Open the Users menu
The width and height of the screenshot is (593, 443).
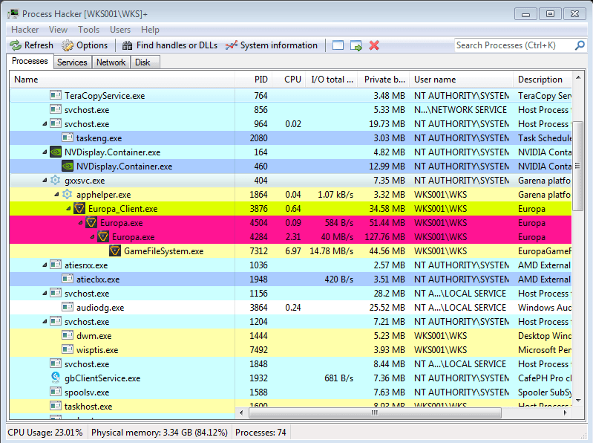click(x=120, y=30)
